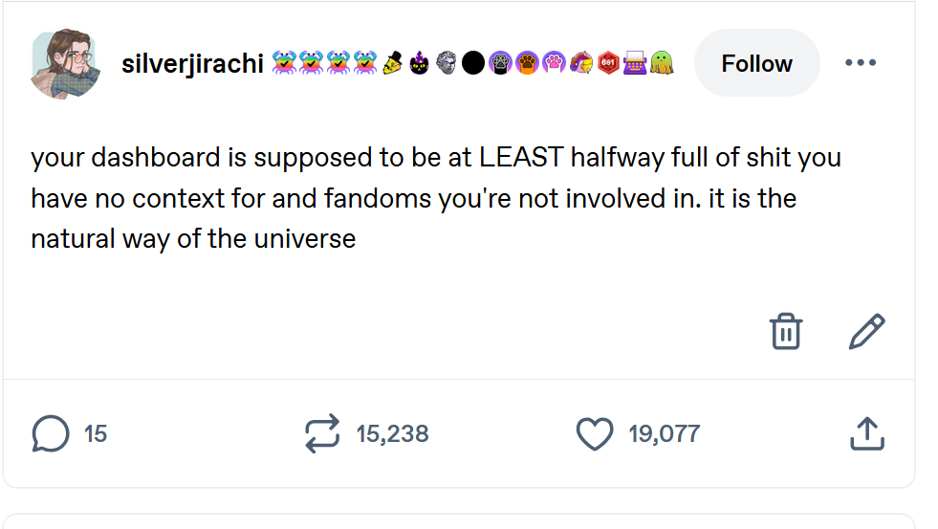
Task: Open the three-dots post options menu
Action: (860, 63)
